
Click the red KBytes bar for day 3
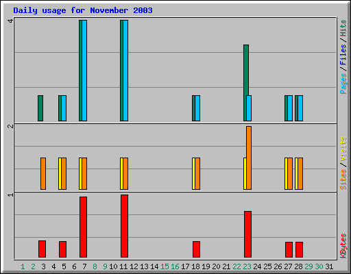click(x=42, y=249)
